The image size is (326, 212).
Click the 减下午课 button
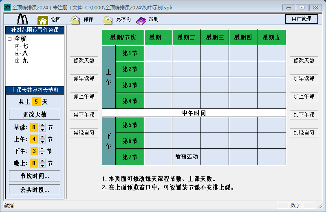[84, 115]
